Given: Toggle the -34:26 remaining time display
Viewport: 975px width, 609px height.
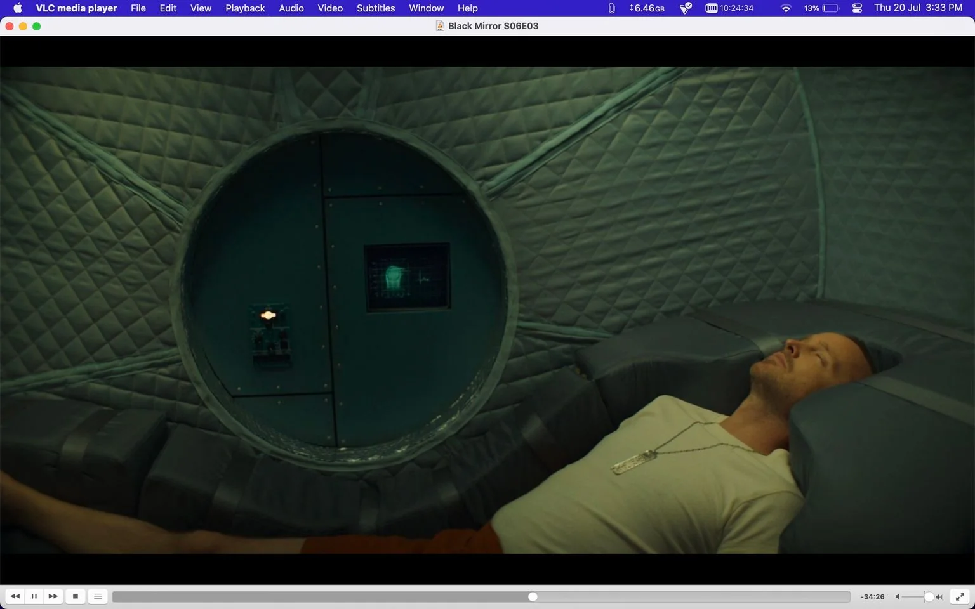Looking at the screenshot, I should click(873, 597).
